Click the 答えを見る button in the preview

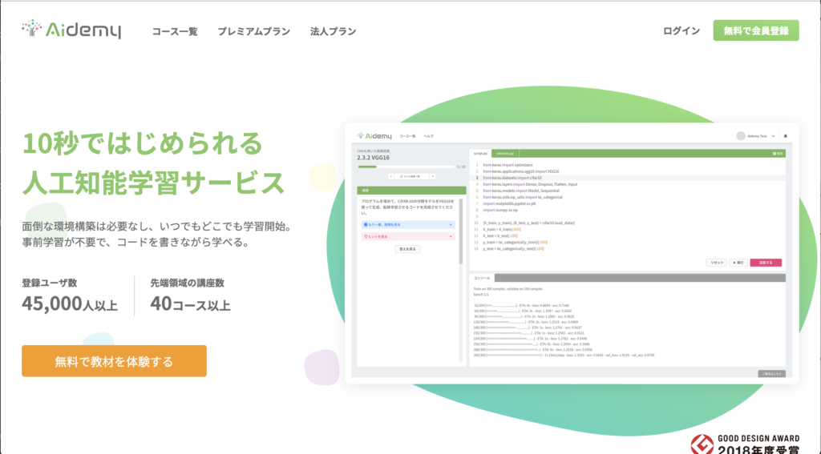(x=407, y=249)
